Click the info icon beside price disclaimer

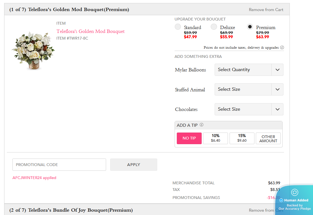(282, 48)
